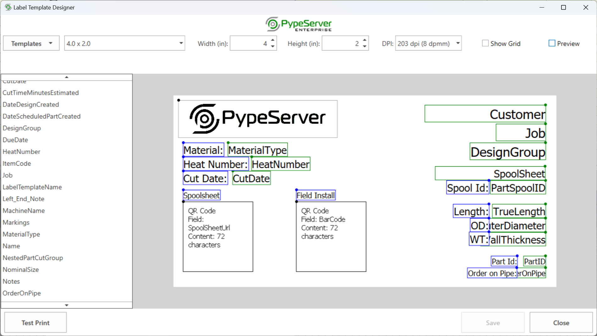This screenshot has height=336, width=597.
Task: Select DesignGroup in the field list
Action: [22, 128]
